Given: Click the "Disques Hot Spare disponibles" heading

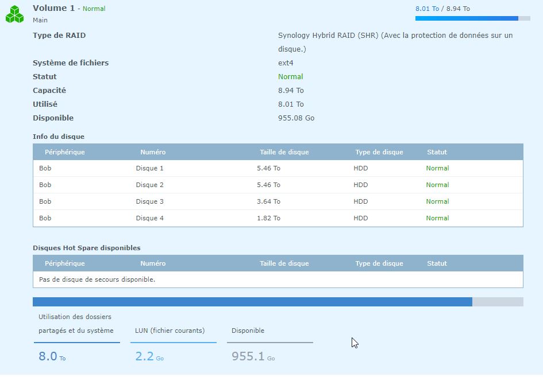Looking at the screenshot, I should 87,248.
